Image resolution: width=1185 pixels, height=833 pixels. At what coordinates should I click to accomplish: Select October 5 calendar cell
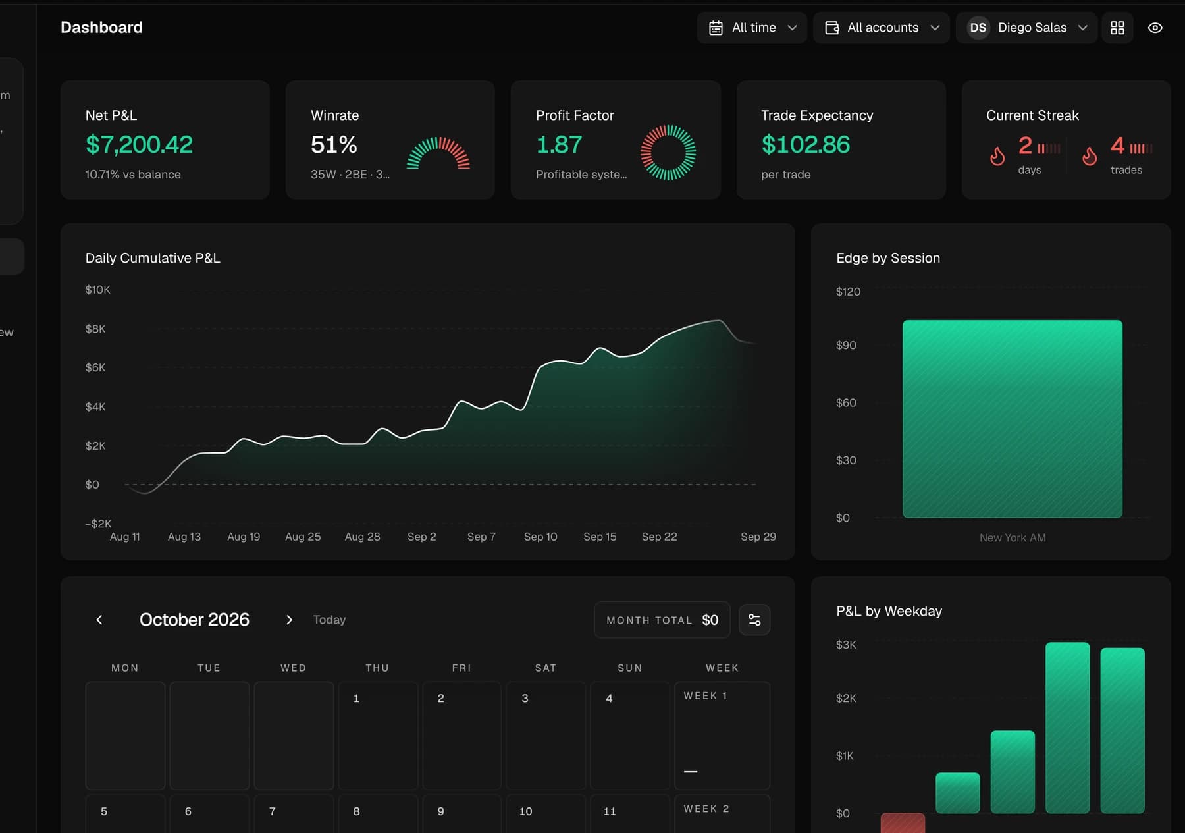pyautogui.click(x=125, y=814)
